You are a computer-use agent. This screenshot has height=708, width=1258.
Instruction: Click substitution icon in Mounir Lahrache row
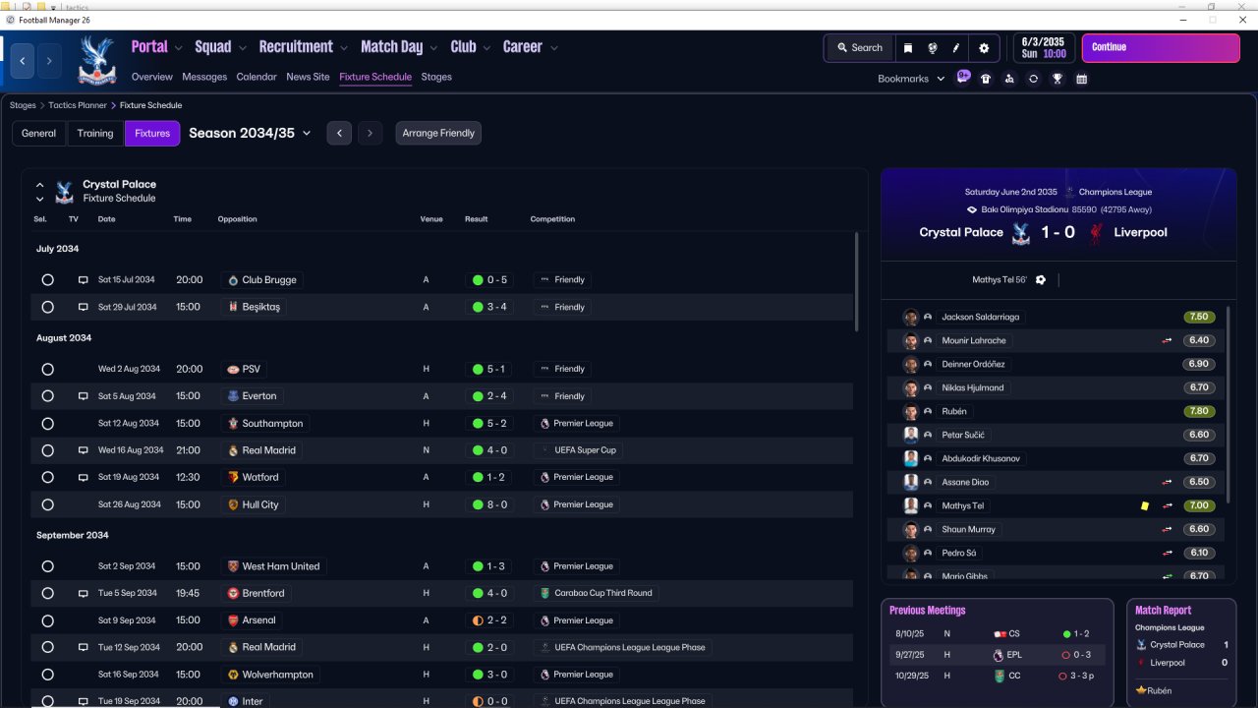(x=1168, y=341)
